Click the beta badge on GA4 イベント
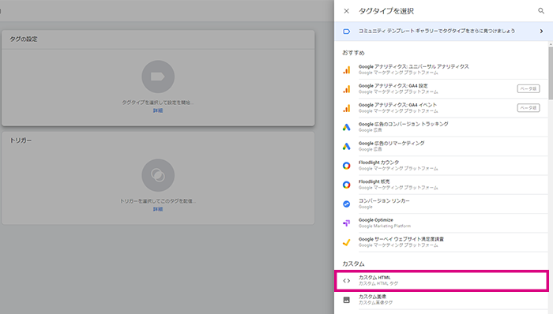The height and width of the screenshot is (314, 553). coord(529,108)
